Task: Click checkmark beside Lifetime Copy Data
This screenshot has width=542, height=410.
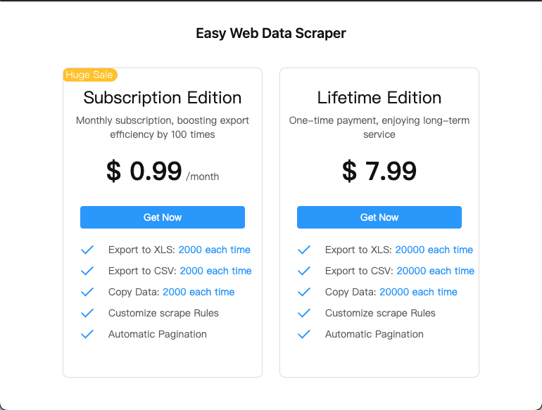Action: tap(304, 292)
